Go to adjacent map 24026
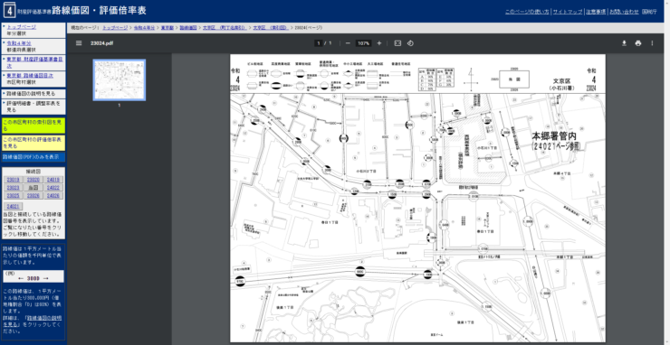This screenshot has height=345, width=670. (54, 195)
